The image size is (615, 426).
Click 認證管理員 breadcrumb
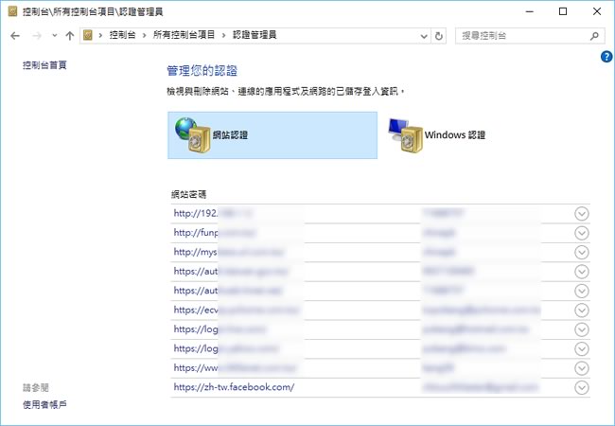click(x=255, y=35)
